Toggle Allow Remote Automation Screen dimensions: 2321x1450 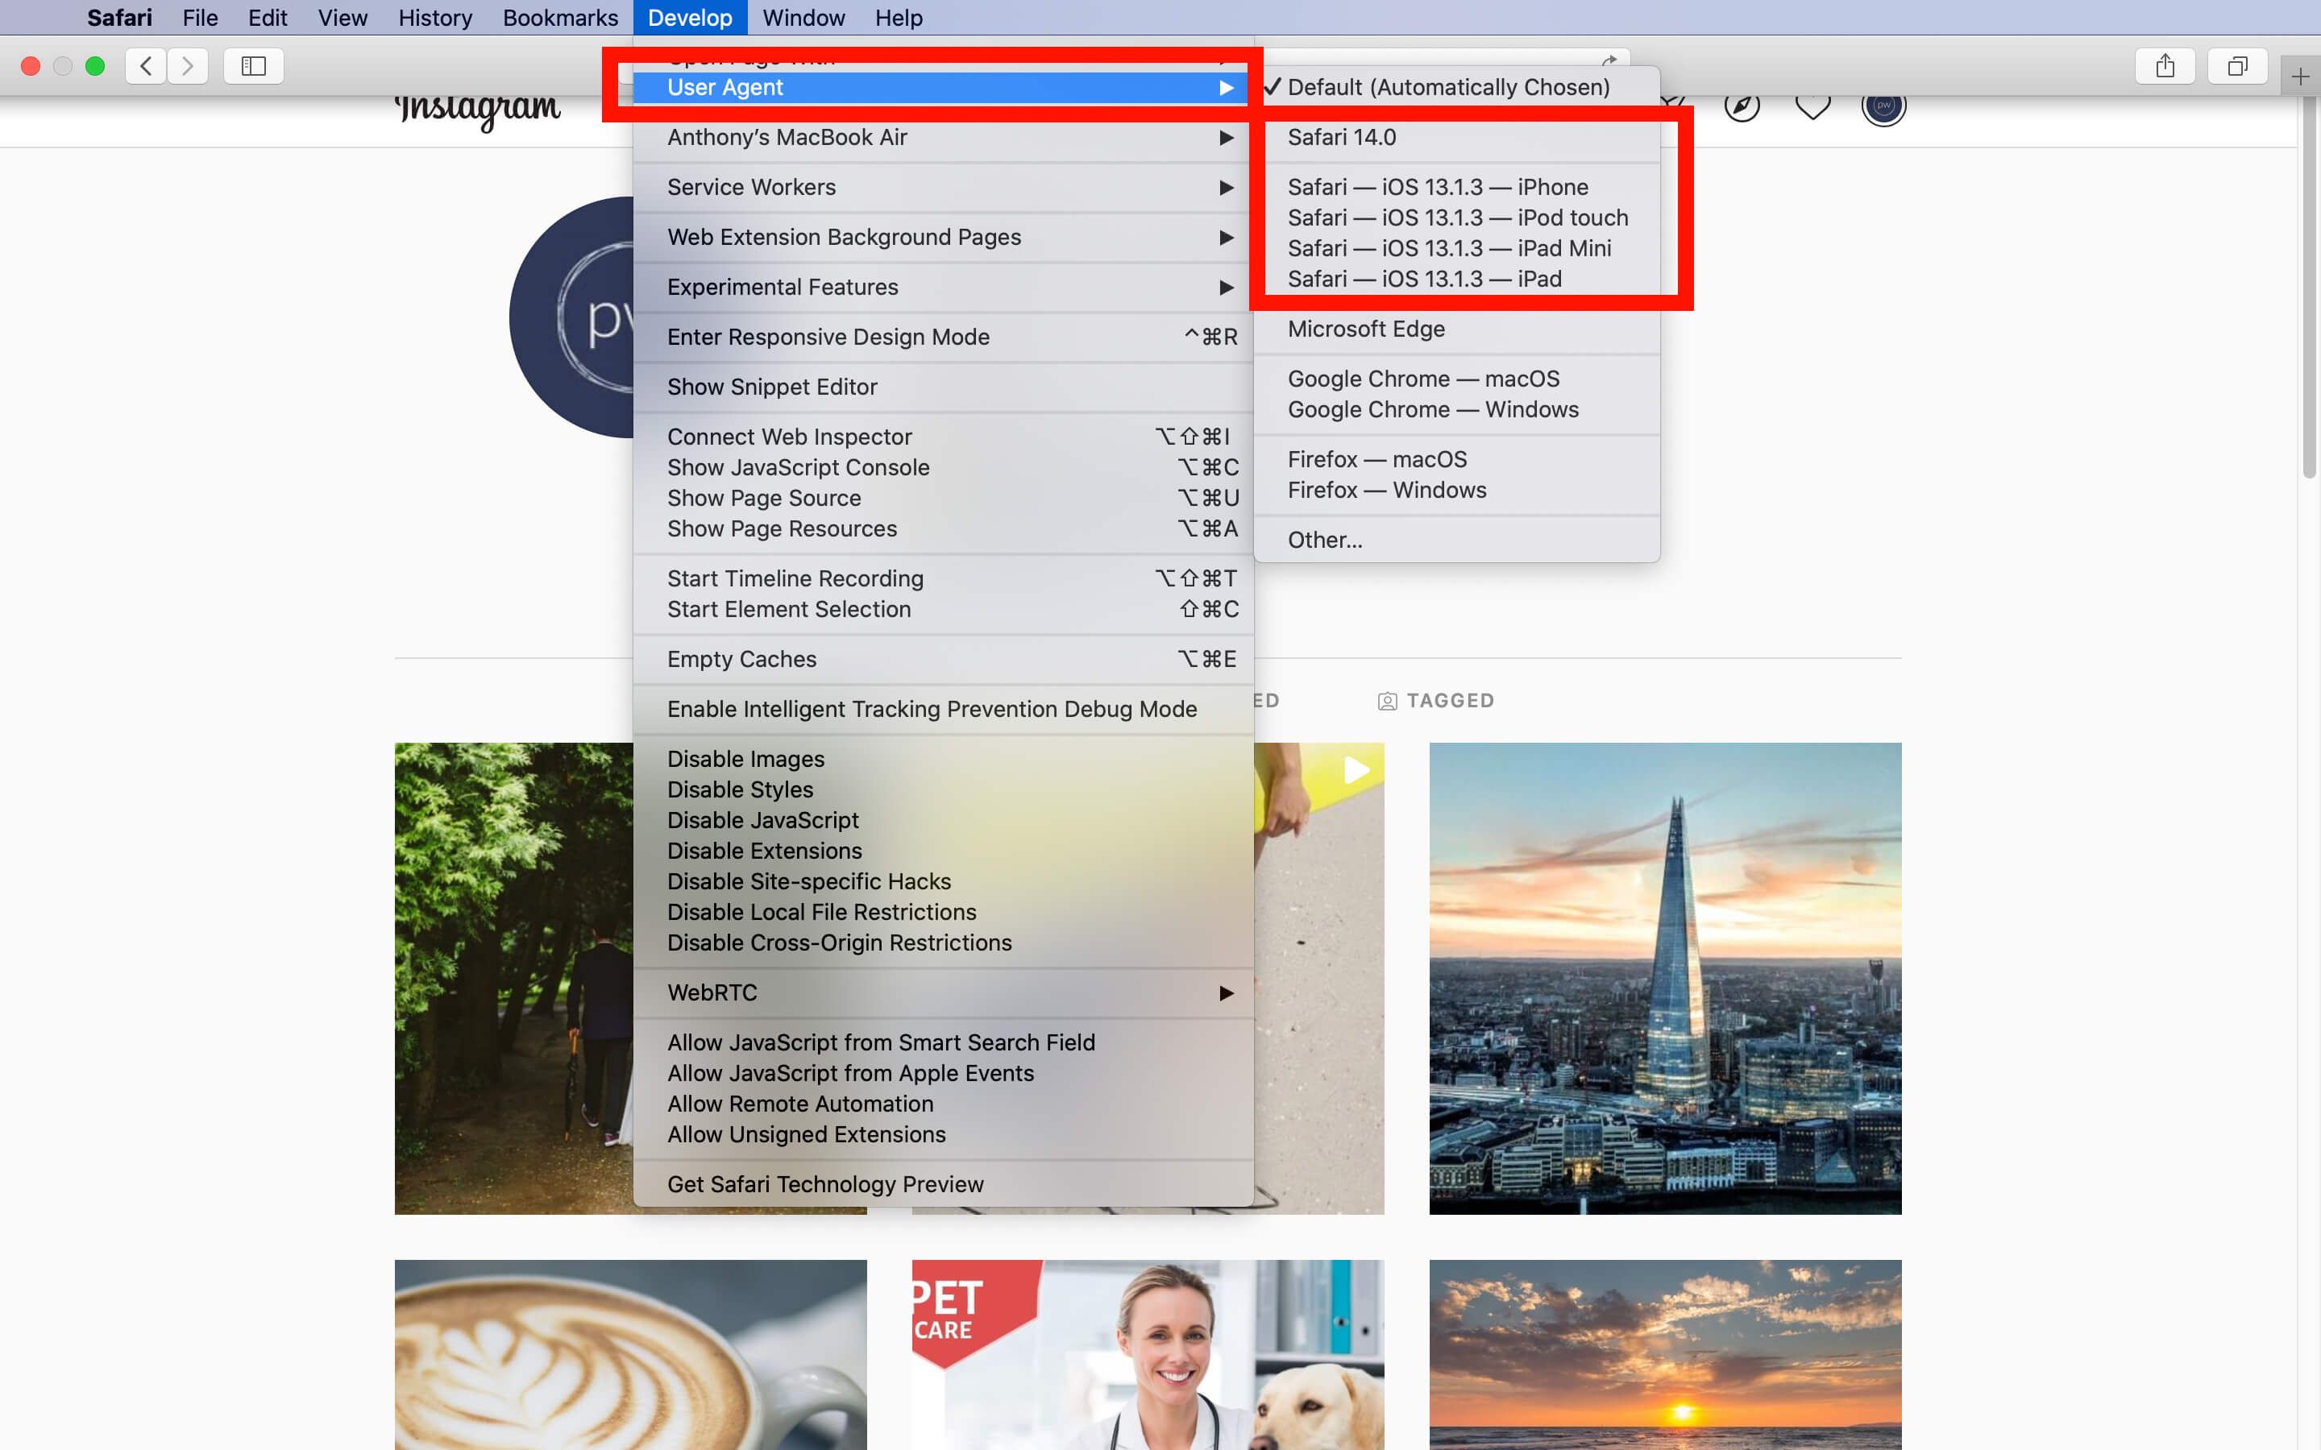[943, 1104]
